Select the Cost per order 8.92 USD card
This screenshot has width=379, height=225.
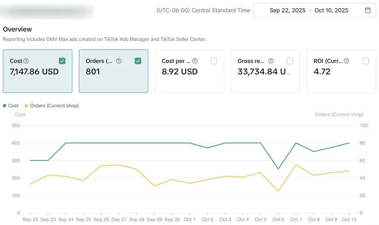tap(189, 71)
